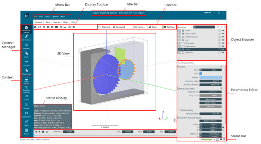Toggle visibility of the carter geometry
The width and height of the screenshot is (261, 144).
[x=223, y=30]
